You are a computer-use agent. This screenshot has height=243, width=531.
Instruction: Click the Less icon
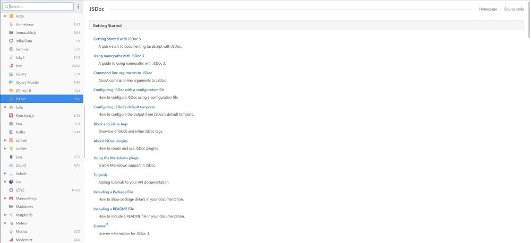[x=11, y=157]
